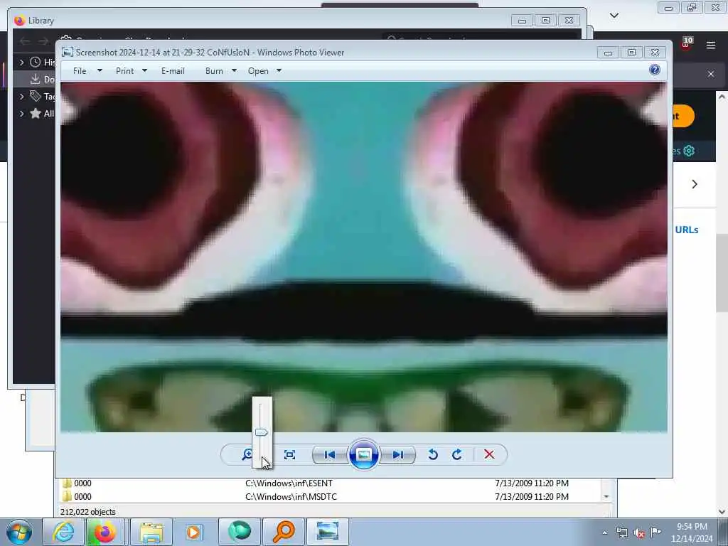The height and width of the screenshot is (546, 728).
Task: Open Windows Media Player from taskbar
Action: (x=193, y=532)
